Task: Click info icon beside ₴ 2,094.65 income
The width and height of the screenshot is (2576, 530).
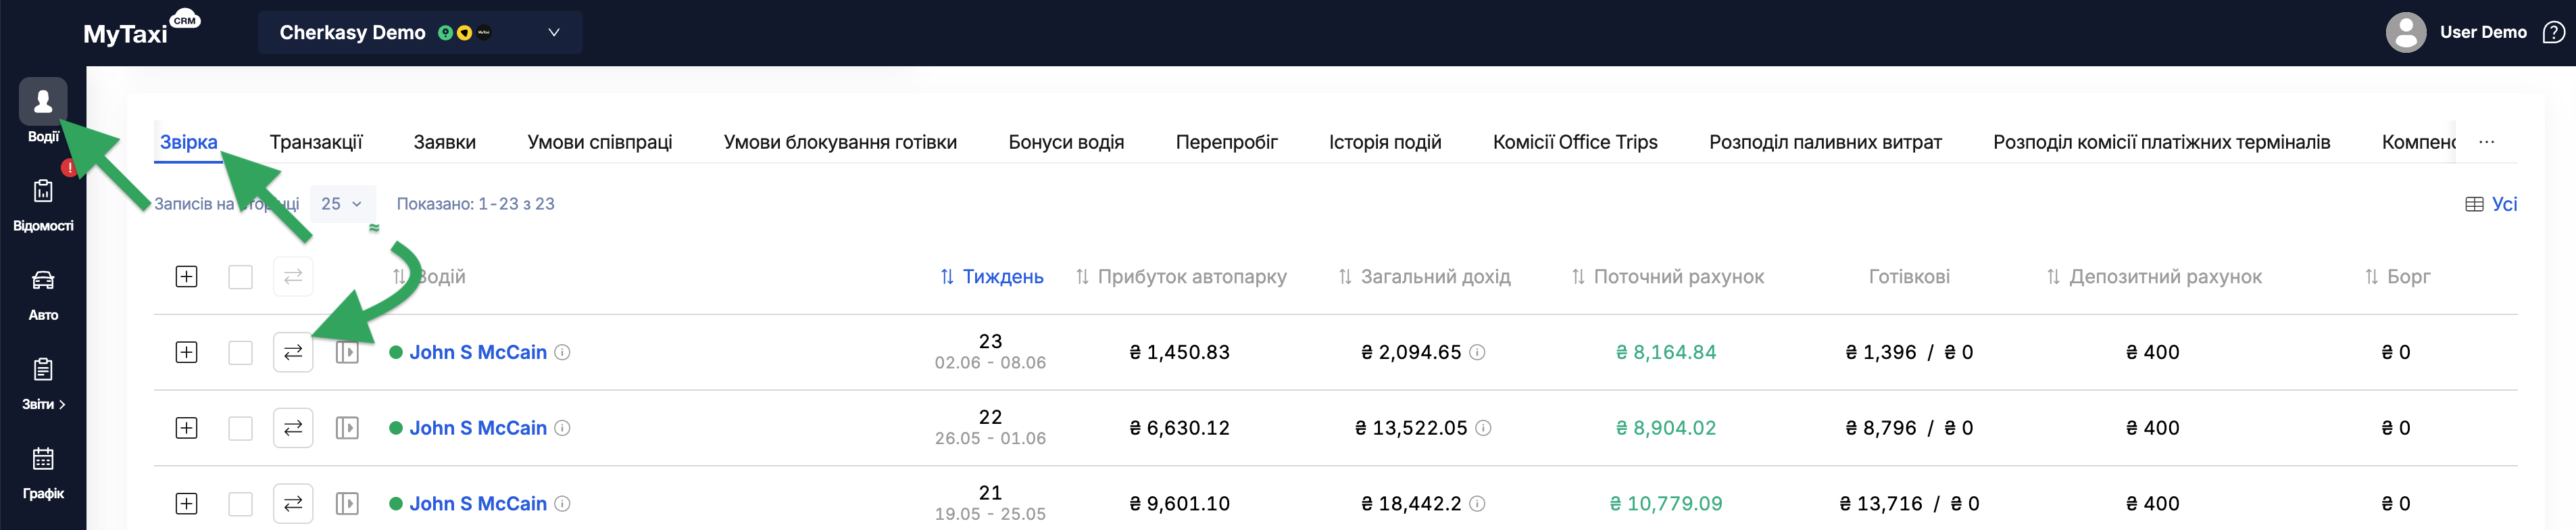Action: pos(1477,352)
